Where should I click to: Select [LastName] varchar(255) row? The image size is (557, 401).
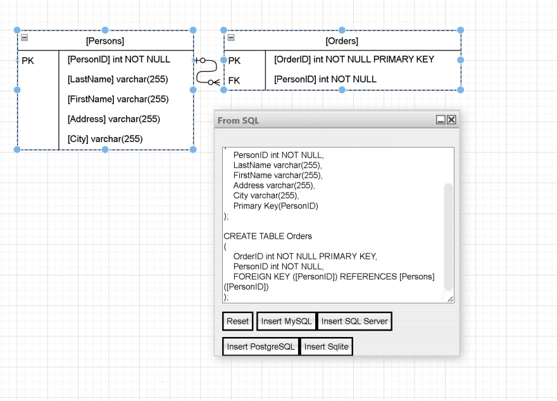pyautogui.click(x=118, y=79)
